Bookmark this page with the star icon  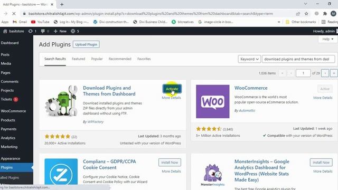point(306,14)
